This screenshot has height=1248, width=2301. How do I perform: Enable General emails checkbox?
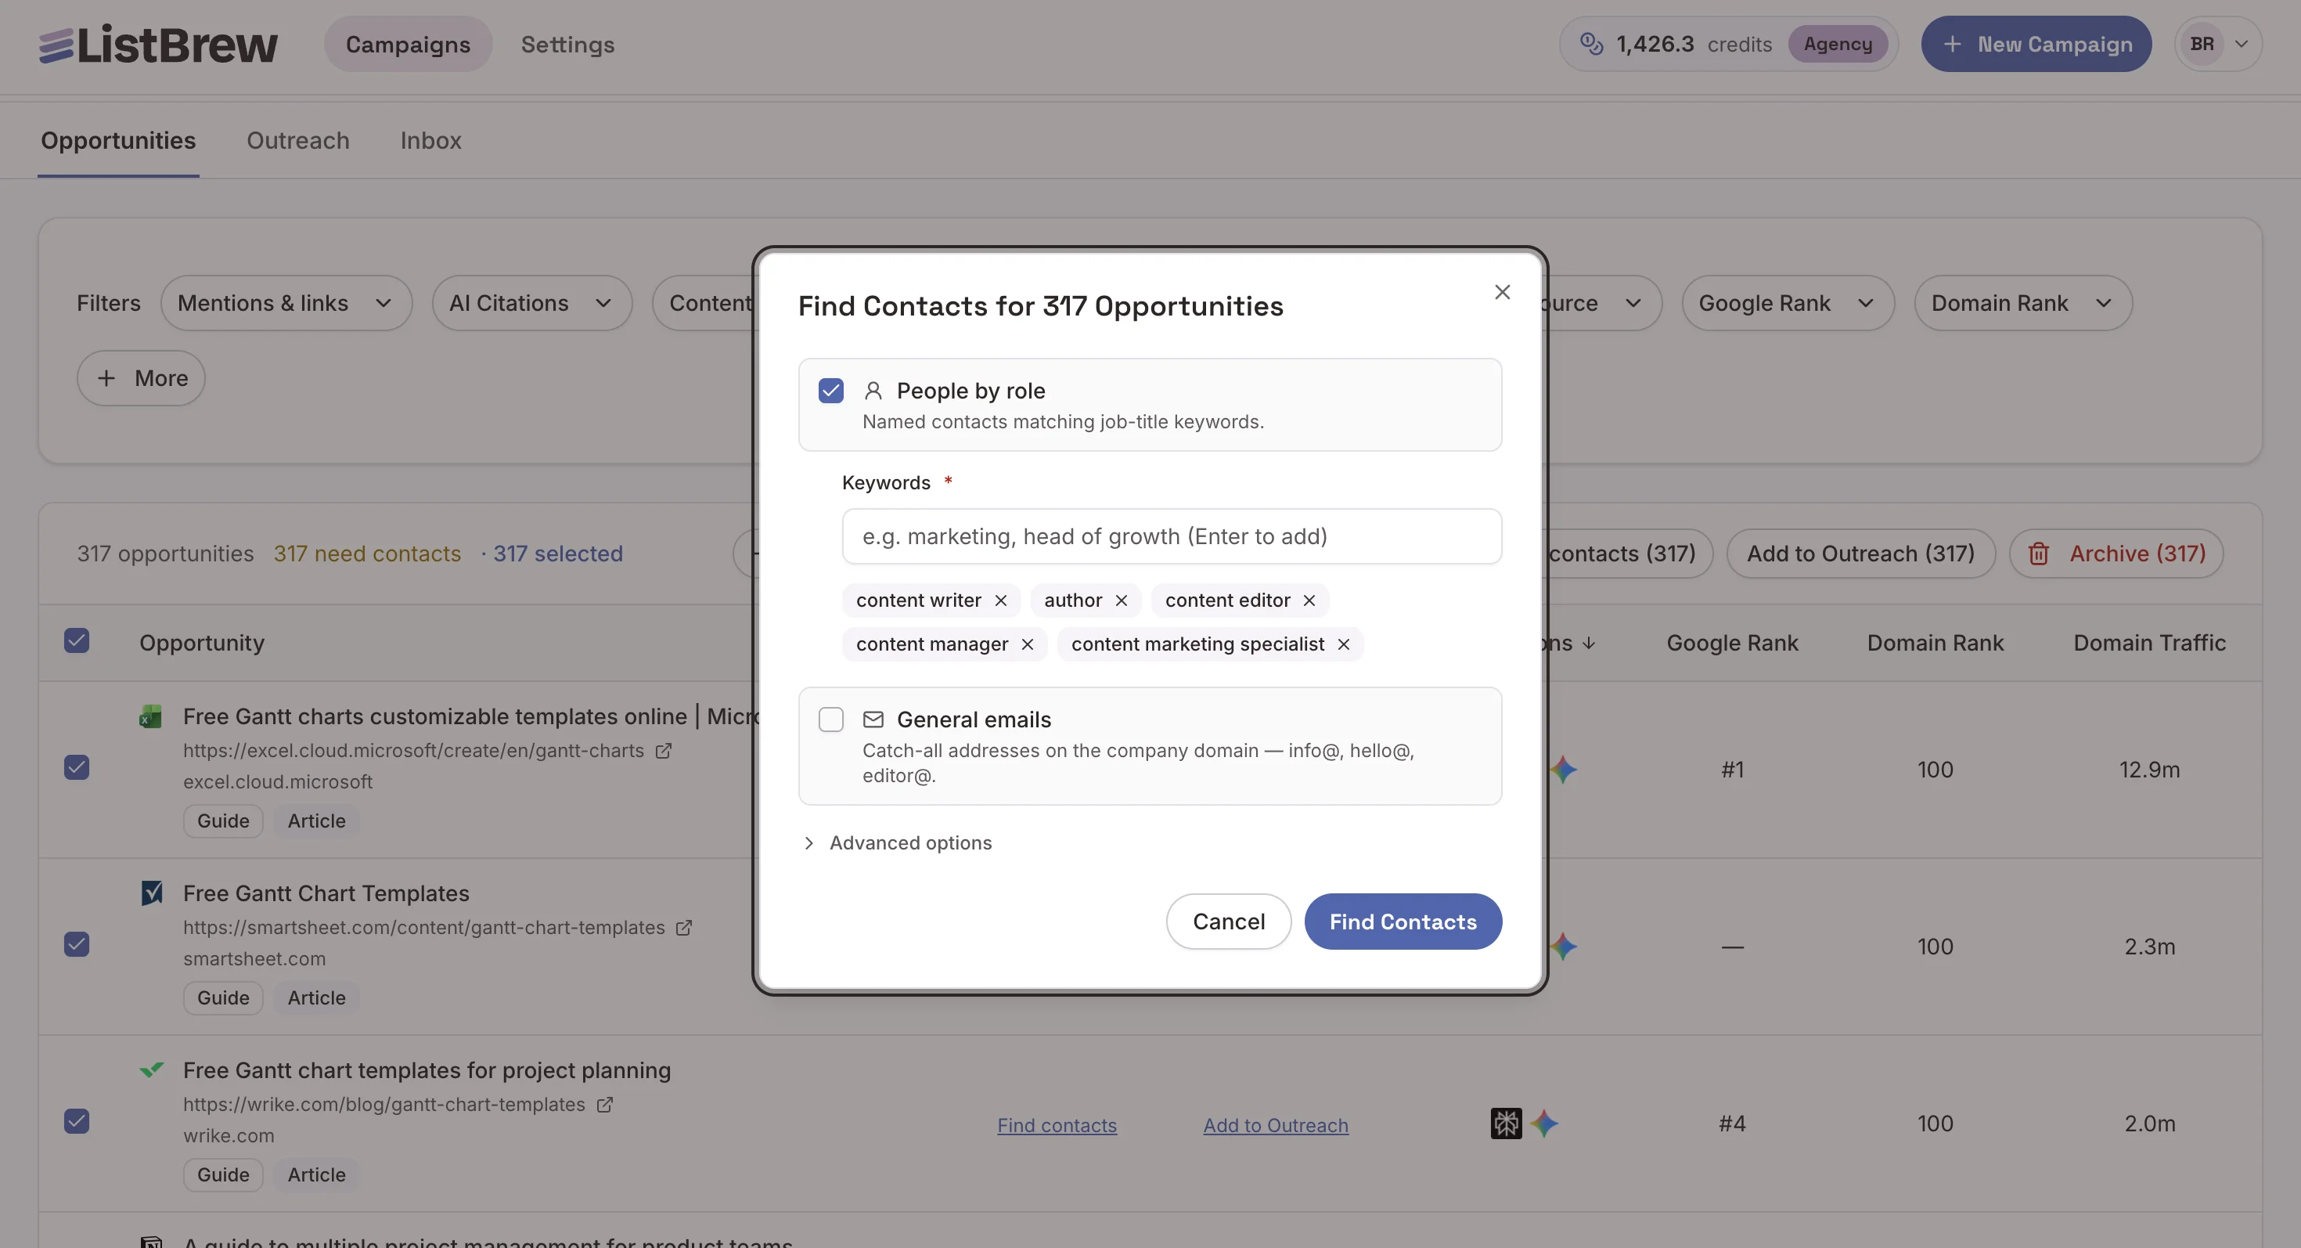(830, 720)
